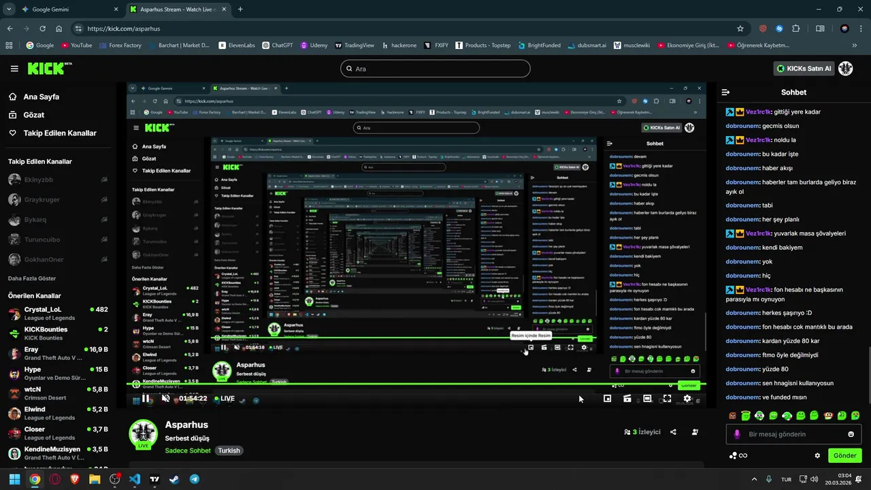Viewport: 871px width, 490px height.
Task: Focus the Ara search box
Action: pos(435,69)
